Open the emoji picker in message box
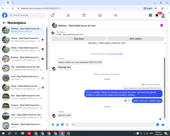The image size is (170, 136). pyautogui.click(x=157, y=125)
